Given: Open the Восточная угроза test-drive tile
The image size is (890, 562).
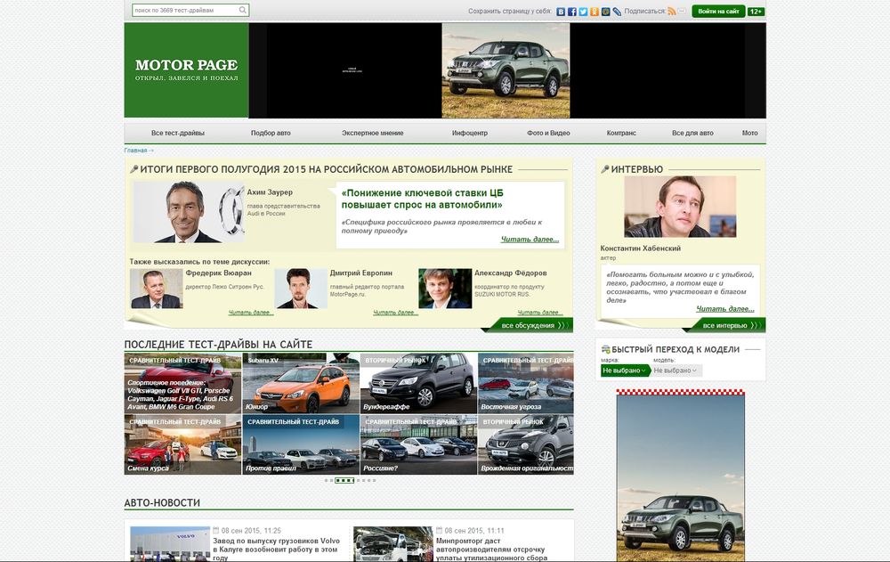Looking at the screenshot, I should (x=526, y=383).
